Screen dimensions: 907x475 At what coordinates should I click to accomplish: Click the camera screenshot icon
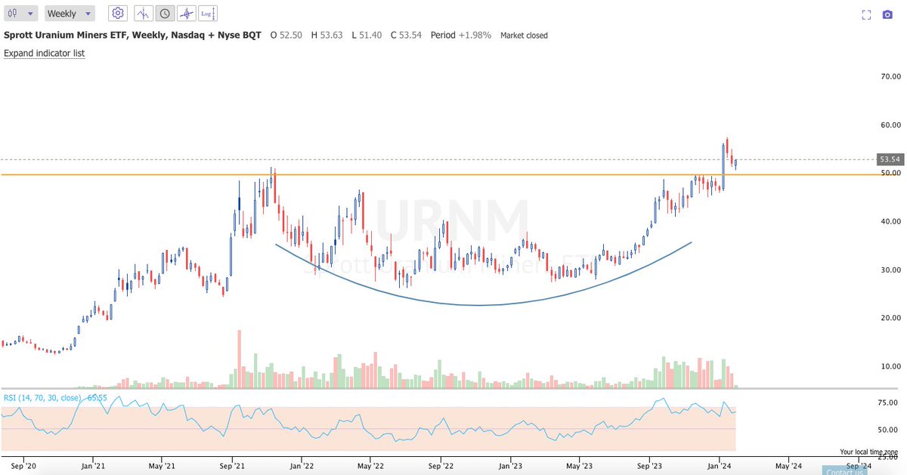coord(887,14)
